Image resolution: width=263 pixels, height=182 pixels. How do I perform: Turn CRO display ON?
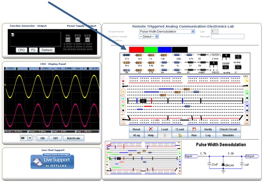tap(42, 138)
